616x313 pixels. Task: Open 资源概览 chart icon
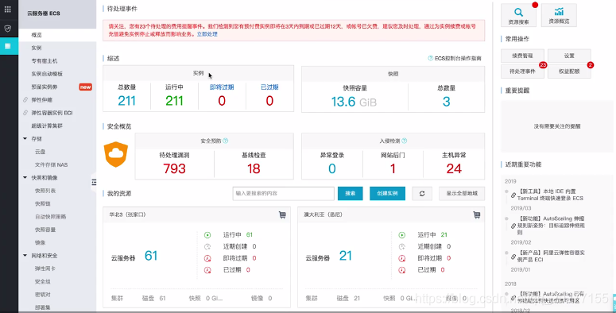559,11
